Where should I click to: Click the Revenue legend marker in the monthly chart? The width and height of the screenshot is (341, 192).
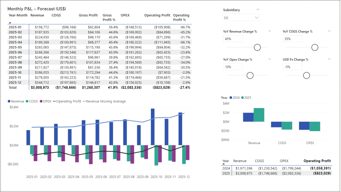pyautogui.click(x=9, y=101)
